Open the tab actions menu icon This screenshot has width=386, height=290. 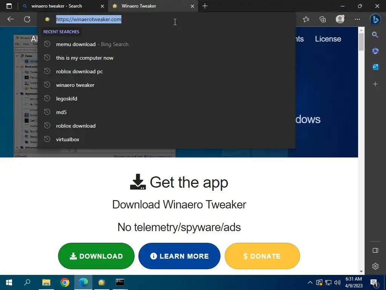(9, 6)
